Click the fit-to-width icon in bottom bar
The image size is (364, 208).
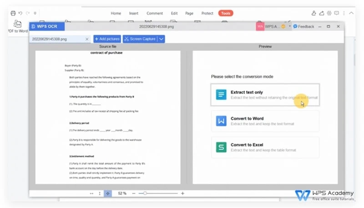(x=91, y=193)
